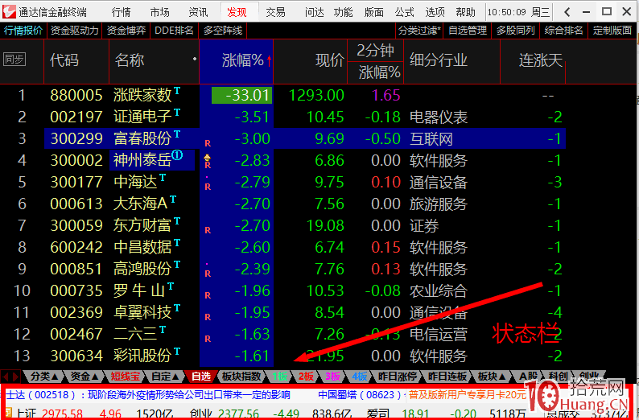Click the T marker beside 彩讯股份
This screenshot has width=639, height=420.
pyautogui.click(x=177, y=351)
